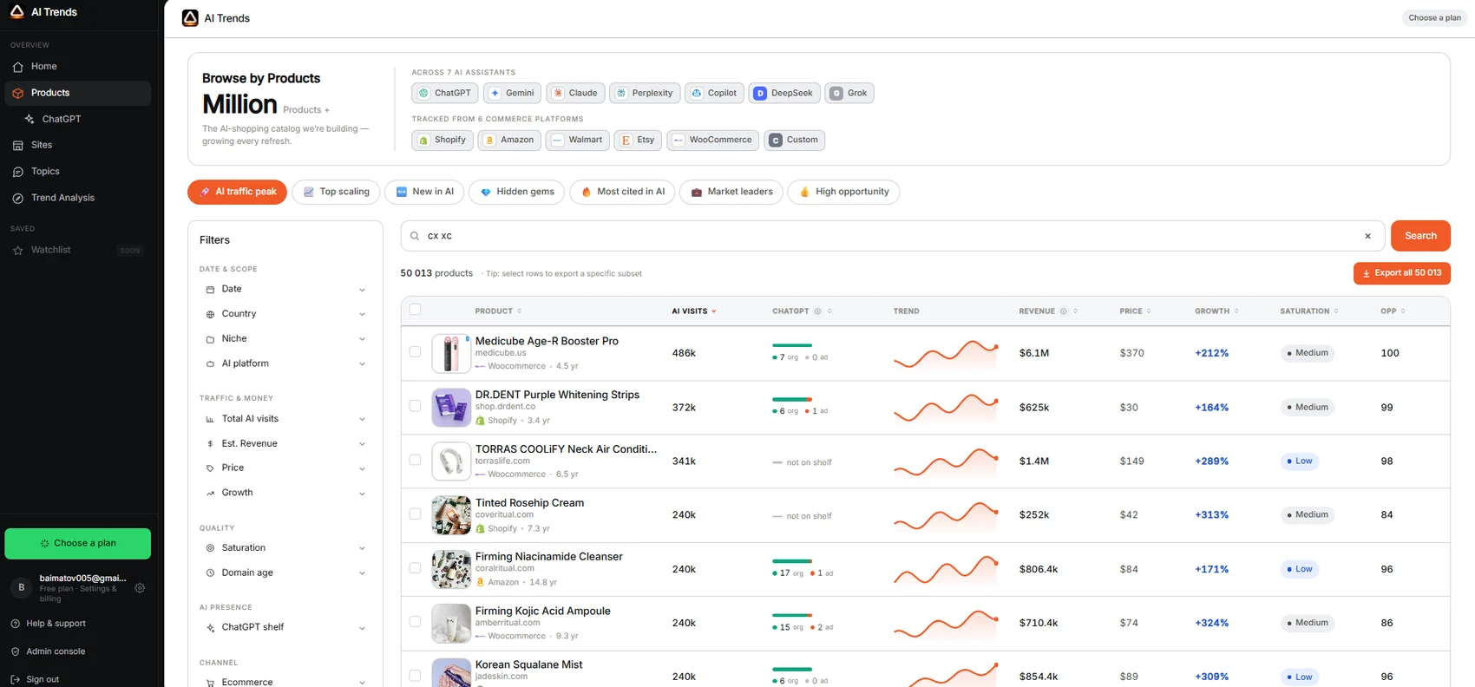Sort by the AI VISITS column header
This screenshot has height=687, width=1475.
(x=693, y=311)
